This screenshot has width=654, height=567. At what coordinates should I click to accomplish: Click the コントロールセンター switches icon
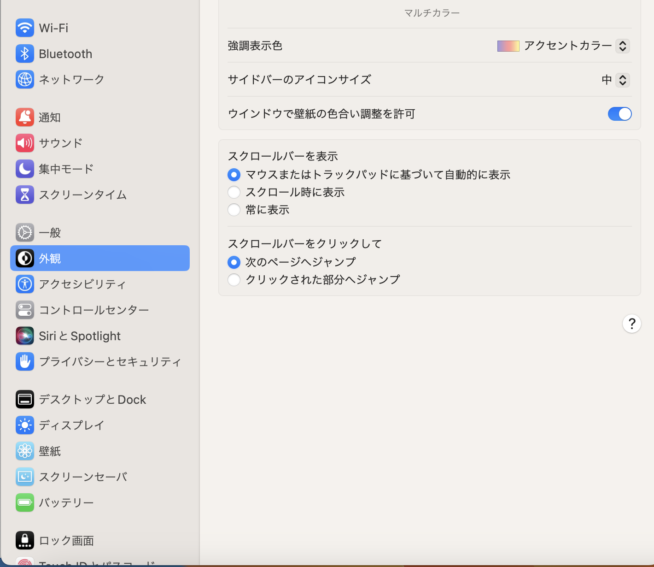click(25, 310)
